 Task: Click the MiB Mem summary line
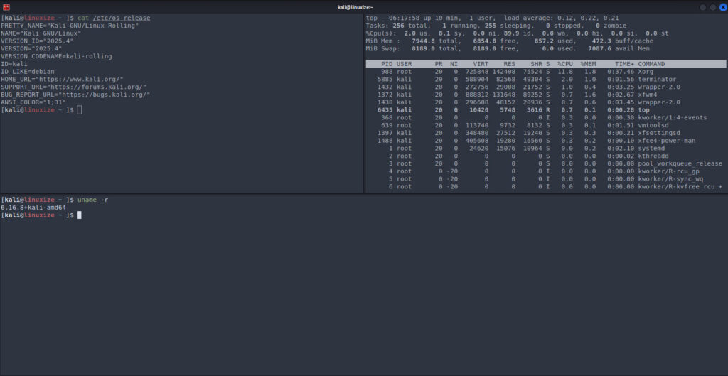509,41
